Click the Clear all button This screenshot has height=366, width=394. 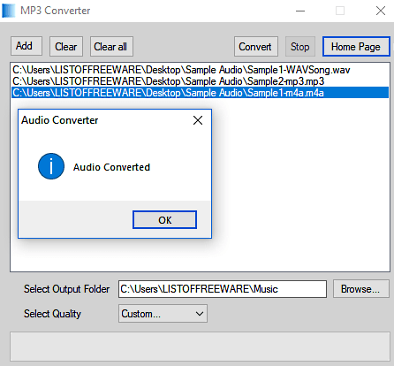[111, 47]
